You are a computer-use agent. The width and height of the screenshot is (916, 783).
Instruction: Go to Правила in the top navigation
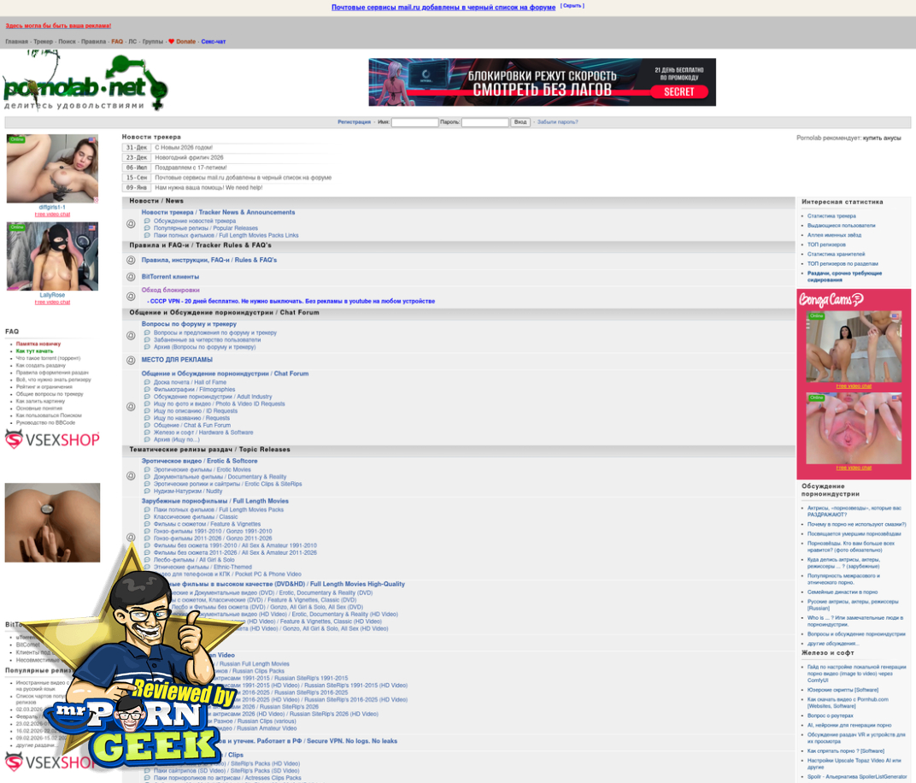click(93, 41)
